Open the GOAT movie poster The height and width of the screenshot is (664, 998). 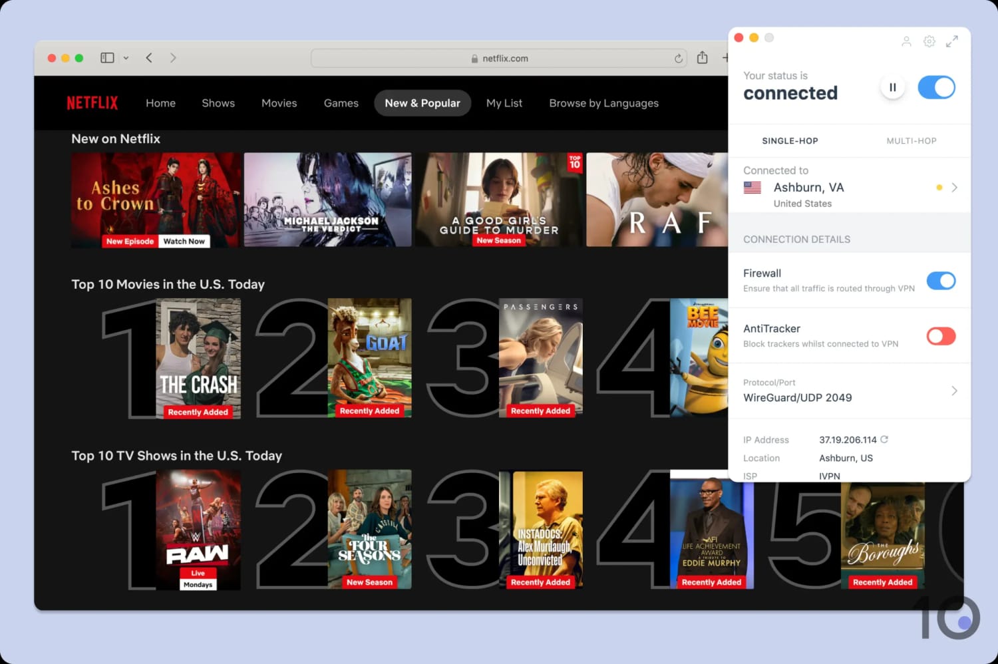click(x=369, y=358)
